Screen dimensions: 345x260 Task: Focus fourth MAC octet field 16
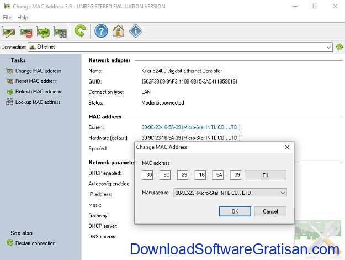(200, 175)
